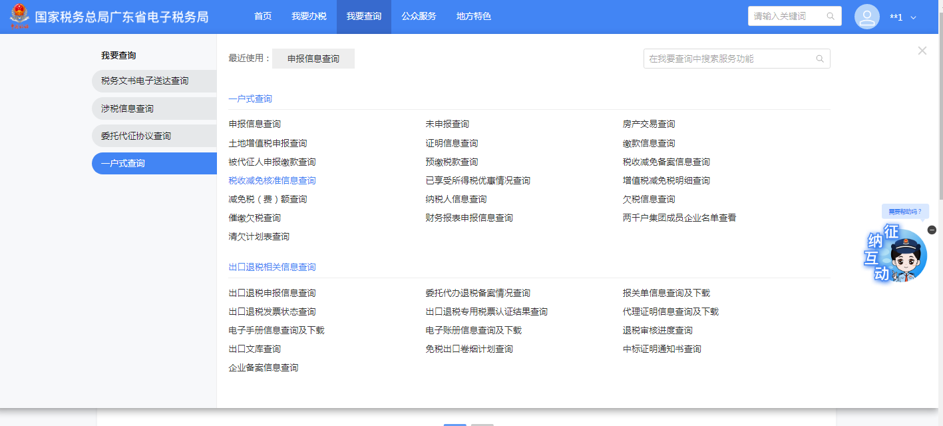The height and width of the screenshot is (426, 943).
Task: Close the 我要查询 panel with X icon
Action: [922, 51]
